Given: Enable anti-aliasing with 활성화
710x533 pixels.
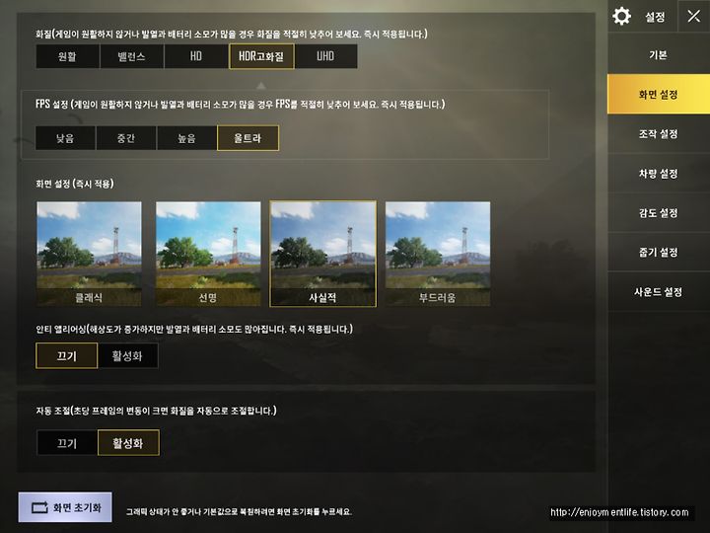Looking at the screenshot, I should coord(127,355).
